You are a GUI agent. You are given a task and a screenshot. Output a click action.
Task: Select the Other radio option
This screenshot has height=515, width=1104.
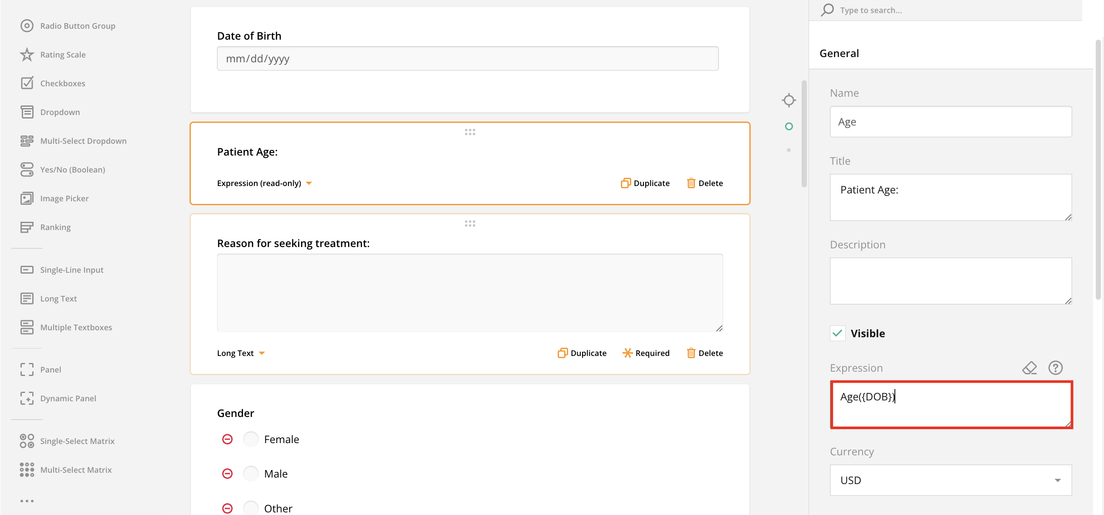click(251, 508)
